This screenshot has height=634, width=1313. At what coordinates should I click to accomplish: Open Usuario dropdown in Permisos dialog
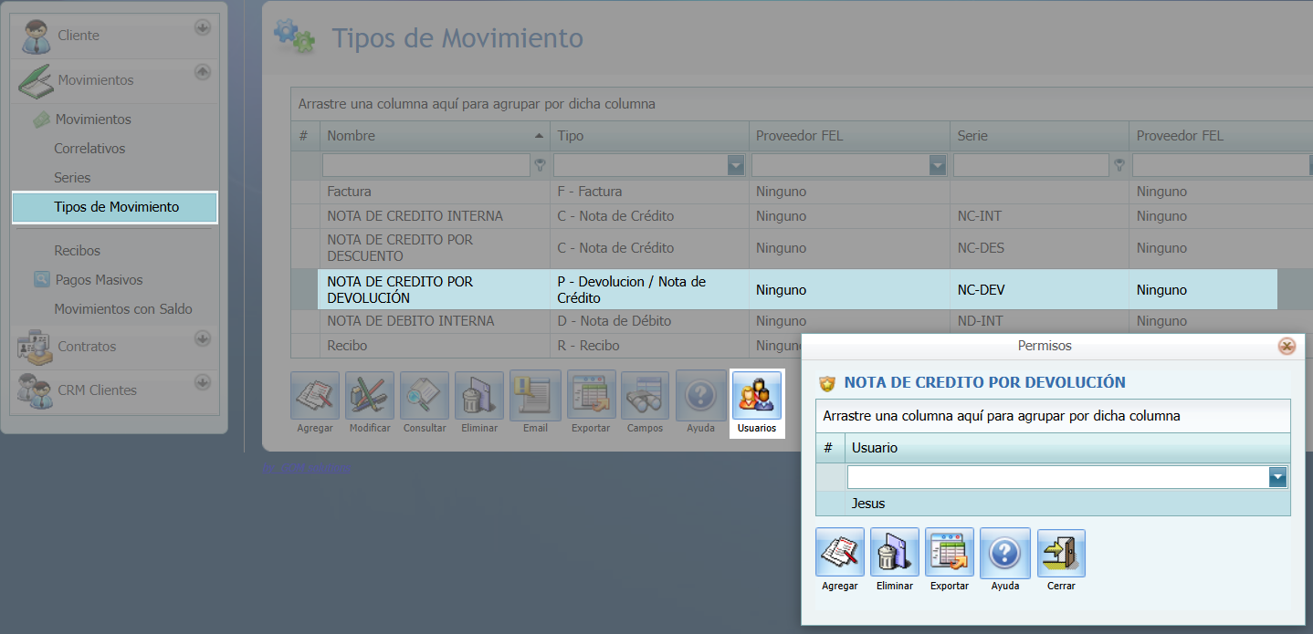[x=1277, y=477]
